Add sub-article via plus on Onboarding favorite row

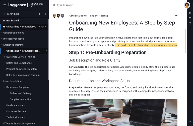39,27
